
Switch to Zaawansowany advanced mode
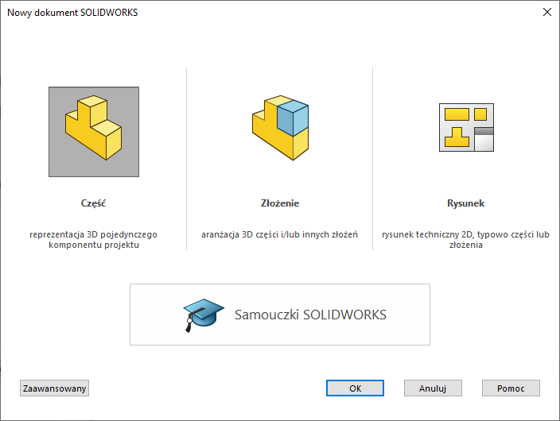pos(55,388)
